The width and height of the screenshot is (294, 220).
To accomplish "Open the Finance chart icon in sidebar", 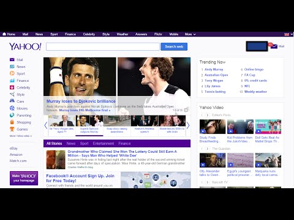I will pos(12,80).
